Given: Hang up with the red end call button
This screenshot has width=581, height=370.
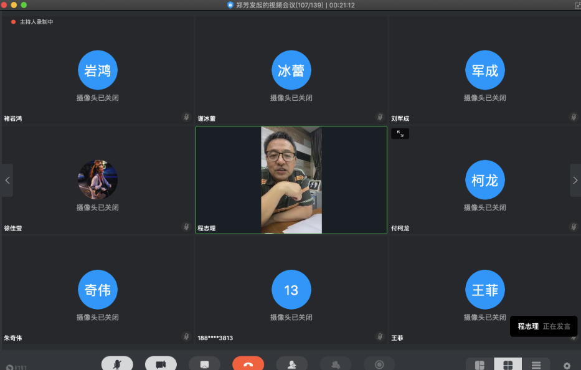Looking at the screenshot, I should point(248,364).
